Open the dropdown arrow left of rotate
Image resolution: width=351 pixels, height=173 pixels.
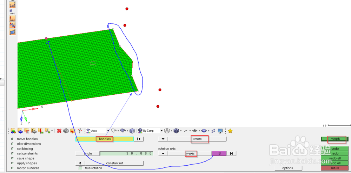(163, 139)
